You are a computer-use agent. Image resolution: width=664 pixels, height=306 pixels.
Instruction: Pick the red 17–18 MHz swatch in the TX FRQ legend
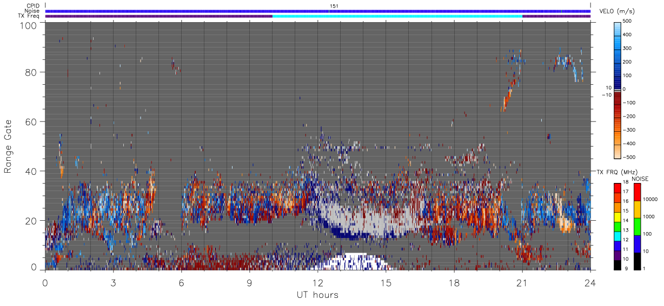click(617, 188)
